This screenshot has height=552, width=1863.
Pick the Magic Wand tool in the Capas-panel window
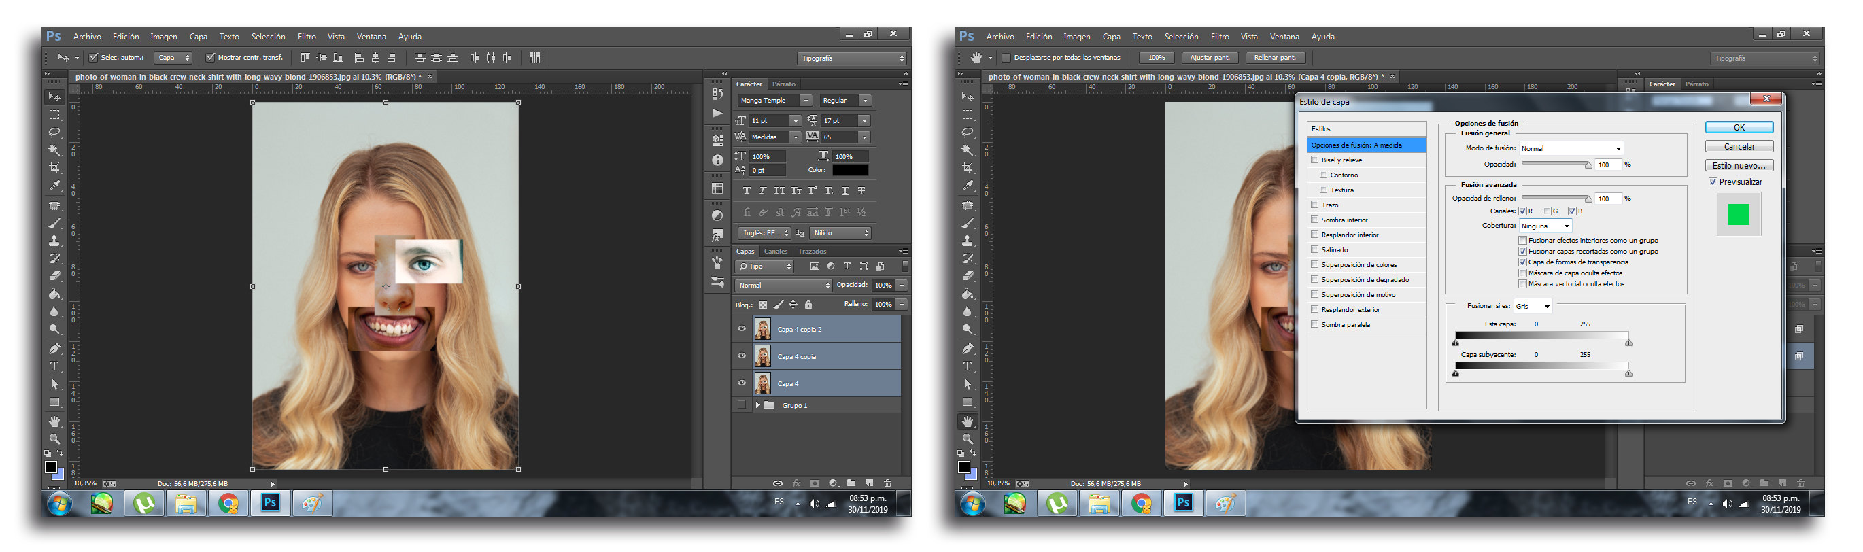[54, 150]
